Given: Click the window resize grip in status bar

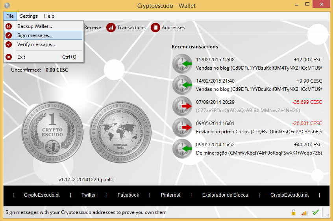Looking at the screenshot, I should point(327,215).
